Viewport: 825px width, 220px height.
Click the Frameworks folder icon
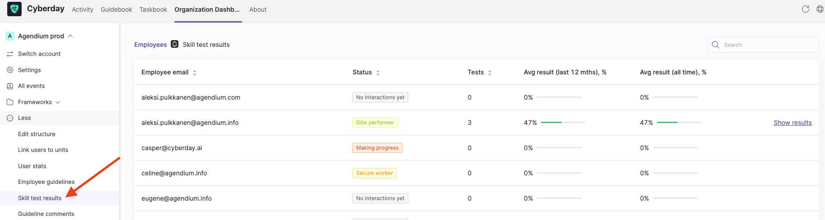coord(10,102)
